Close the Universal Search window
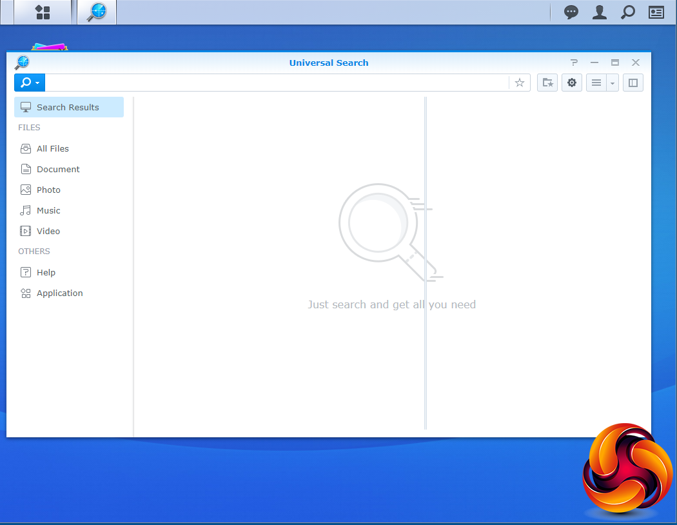Image resolution: width=677 pixels, height=525 pixels. coord(636,63)
